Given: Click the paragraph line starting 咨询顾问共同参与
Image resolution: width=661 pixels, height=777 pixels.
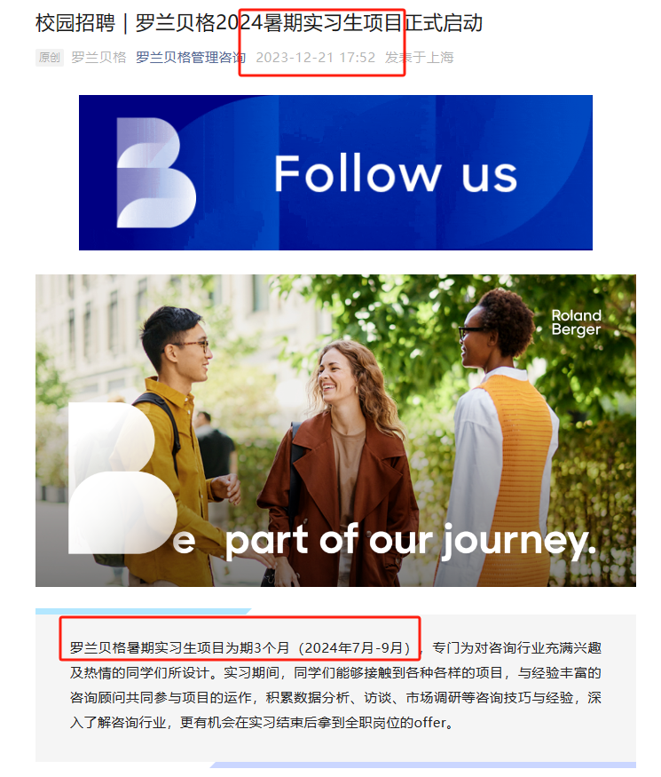Looking at the screenshot, I should click(x=335, y=698).
